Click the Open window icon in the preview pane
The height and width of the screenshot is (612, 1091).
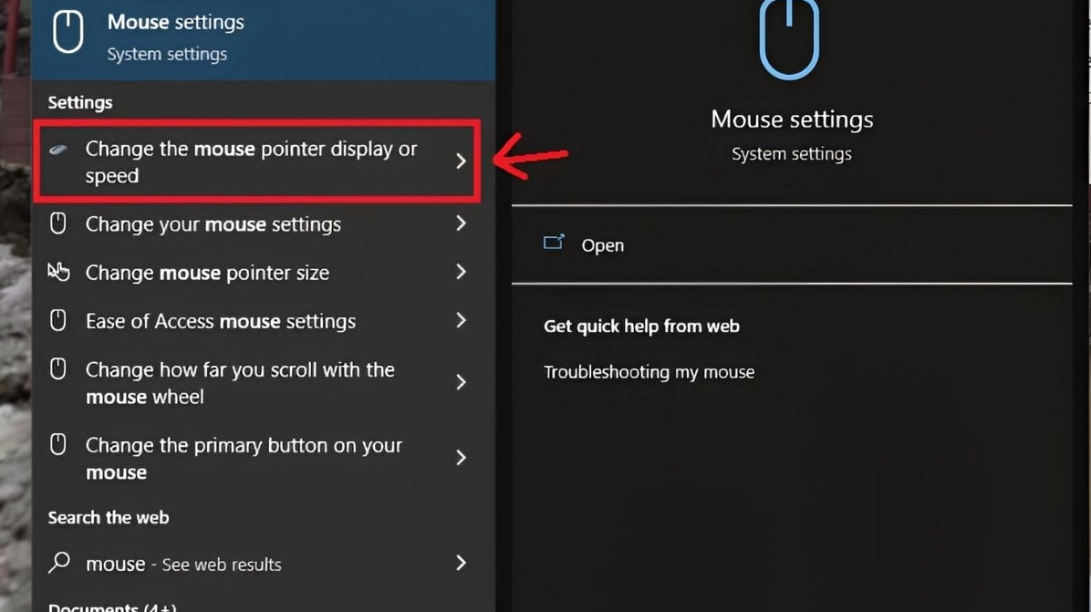pyautogui.click(x=554, y=242)
